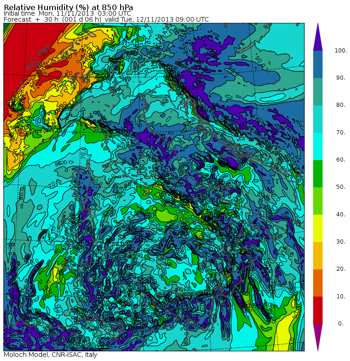Viewport: 350px width, 361px height.
Task: Click the '0.' colorbar label
Action: pyautogui.click(x=341, y=324)
